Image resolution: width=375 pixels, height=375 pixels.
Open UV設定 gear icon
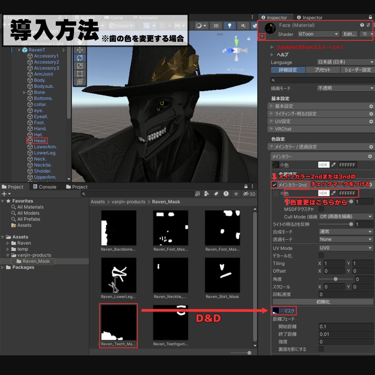[x=371, y=122]
